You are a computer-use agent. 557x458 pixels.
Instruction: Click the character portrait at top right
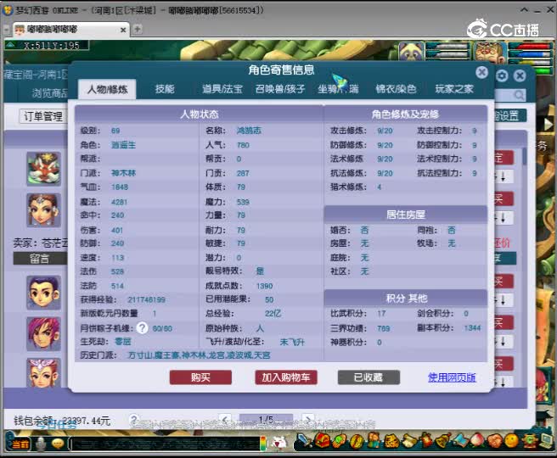[491, 53]
